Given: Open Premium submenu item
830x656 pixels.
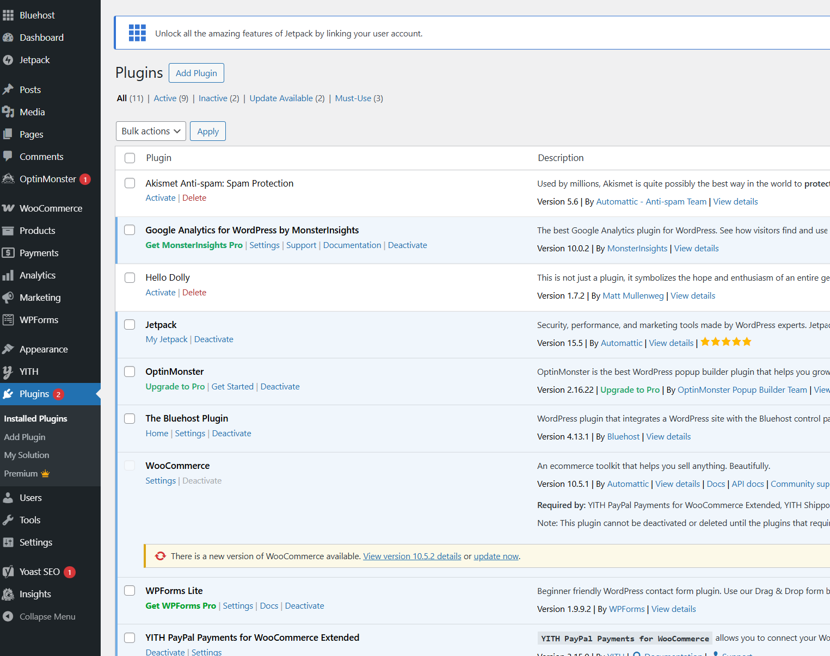Looking at the screenshot, I should 27,473.
